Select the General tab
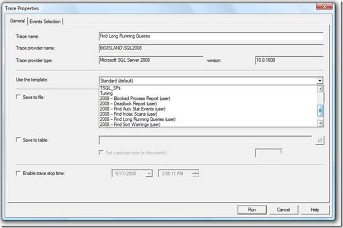The height and width of the screenshot is (228, 343). 17,22
